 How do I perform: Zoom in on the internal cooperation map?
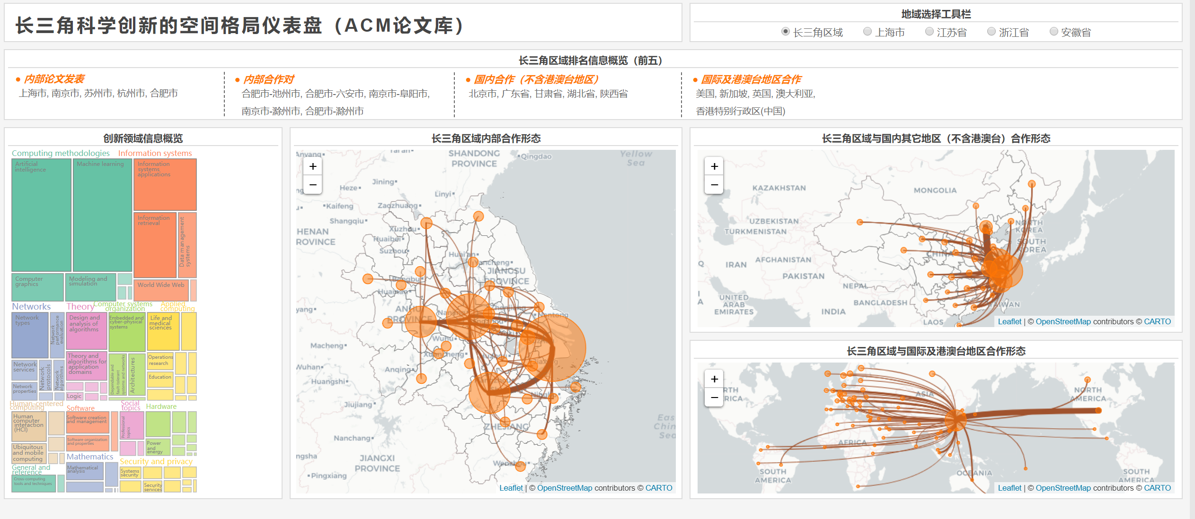(x=313, y=166)
